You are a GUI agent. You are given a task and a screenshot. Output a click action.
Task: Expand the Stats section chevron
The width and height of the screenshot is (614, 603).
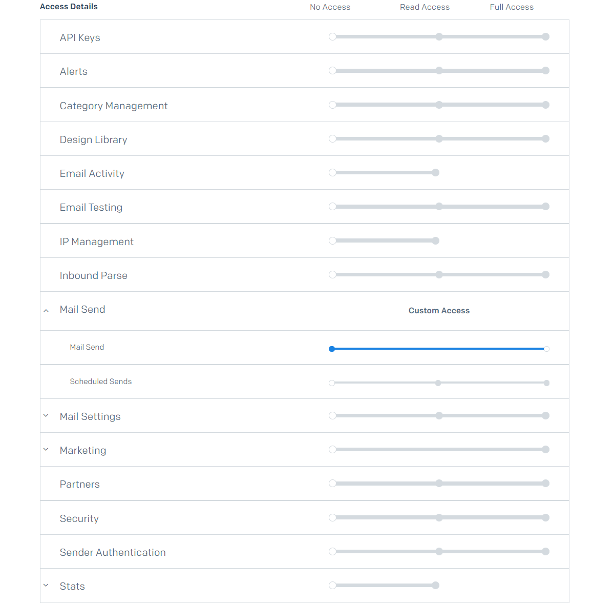click(x=46, y=586)
